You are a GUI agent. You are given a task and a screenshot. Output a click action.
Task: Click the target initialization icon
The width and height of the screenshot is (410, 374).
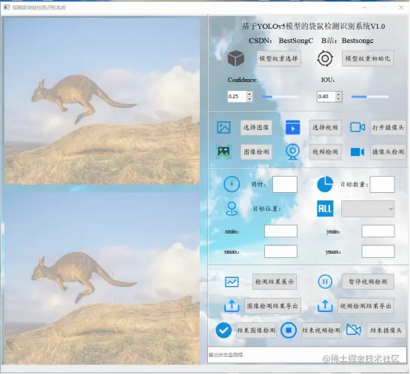[x=325, y=58]
